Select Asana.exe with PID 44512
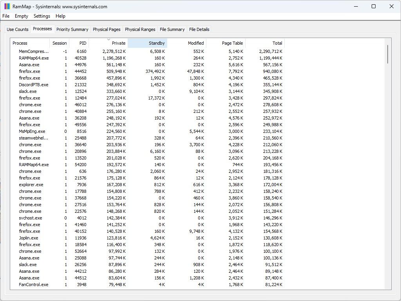This screenshot has height=301, width=401. pyautogui.click(x=148, y=278)
